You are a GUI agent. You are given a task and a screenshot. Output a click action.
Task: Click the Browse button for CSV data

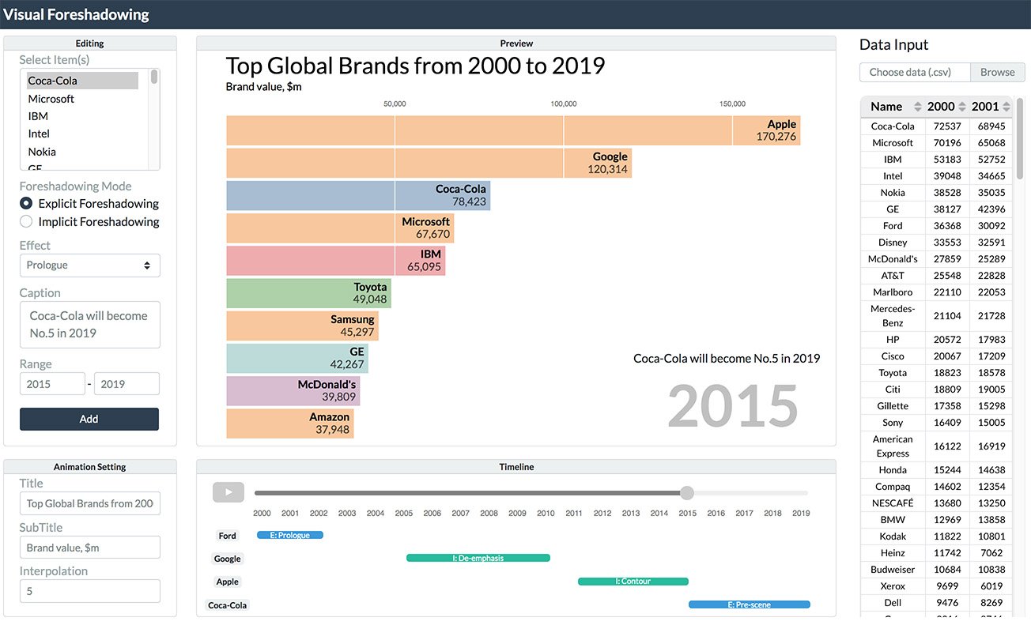tap(997, 72)
